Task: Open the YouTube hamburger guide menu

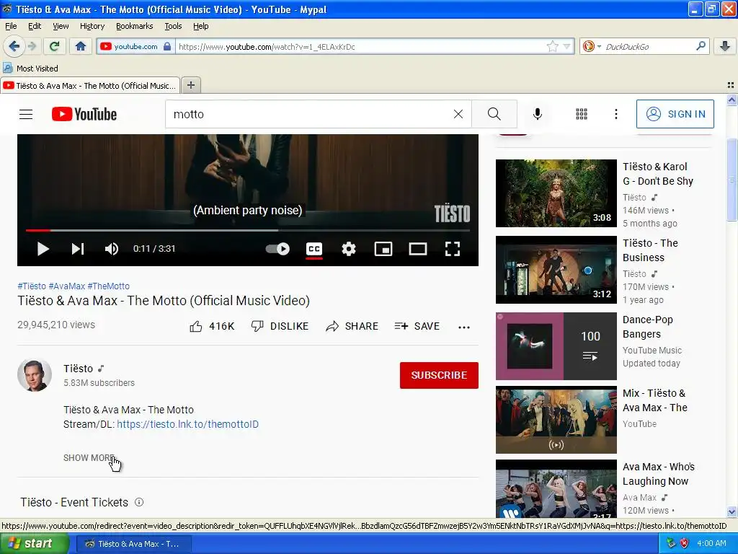Action: click(26, 114)
